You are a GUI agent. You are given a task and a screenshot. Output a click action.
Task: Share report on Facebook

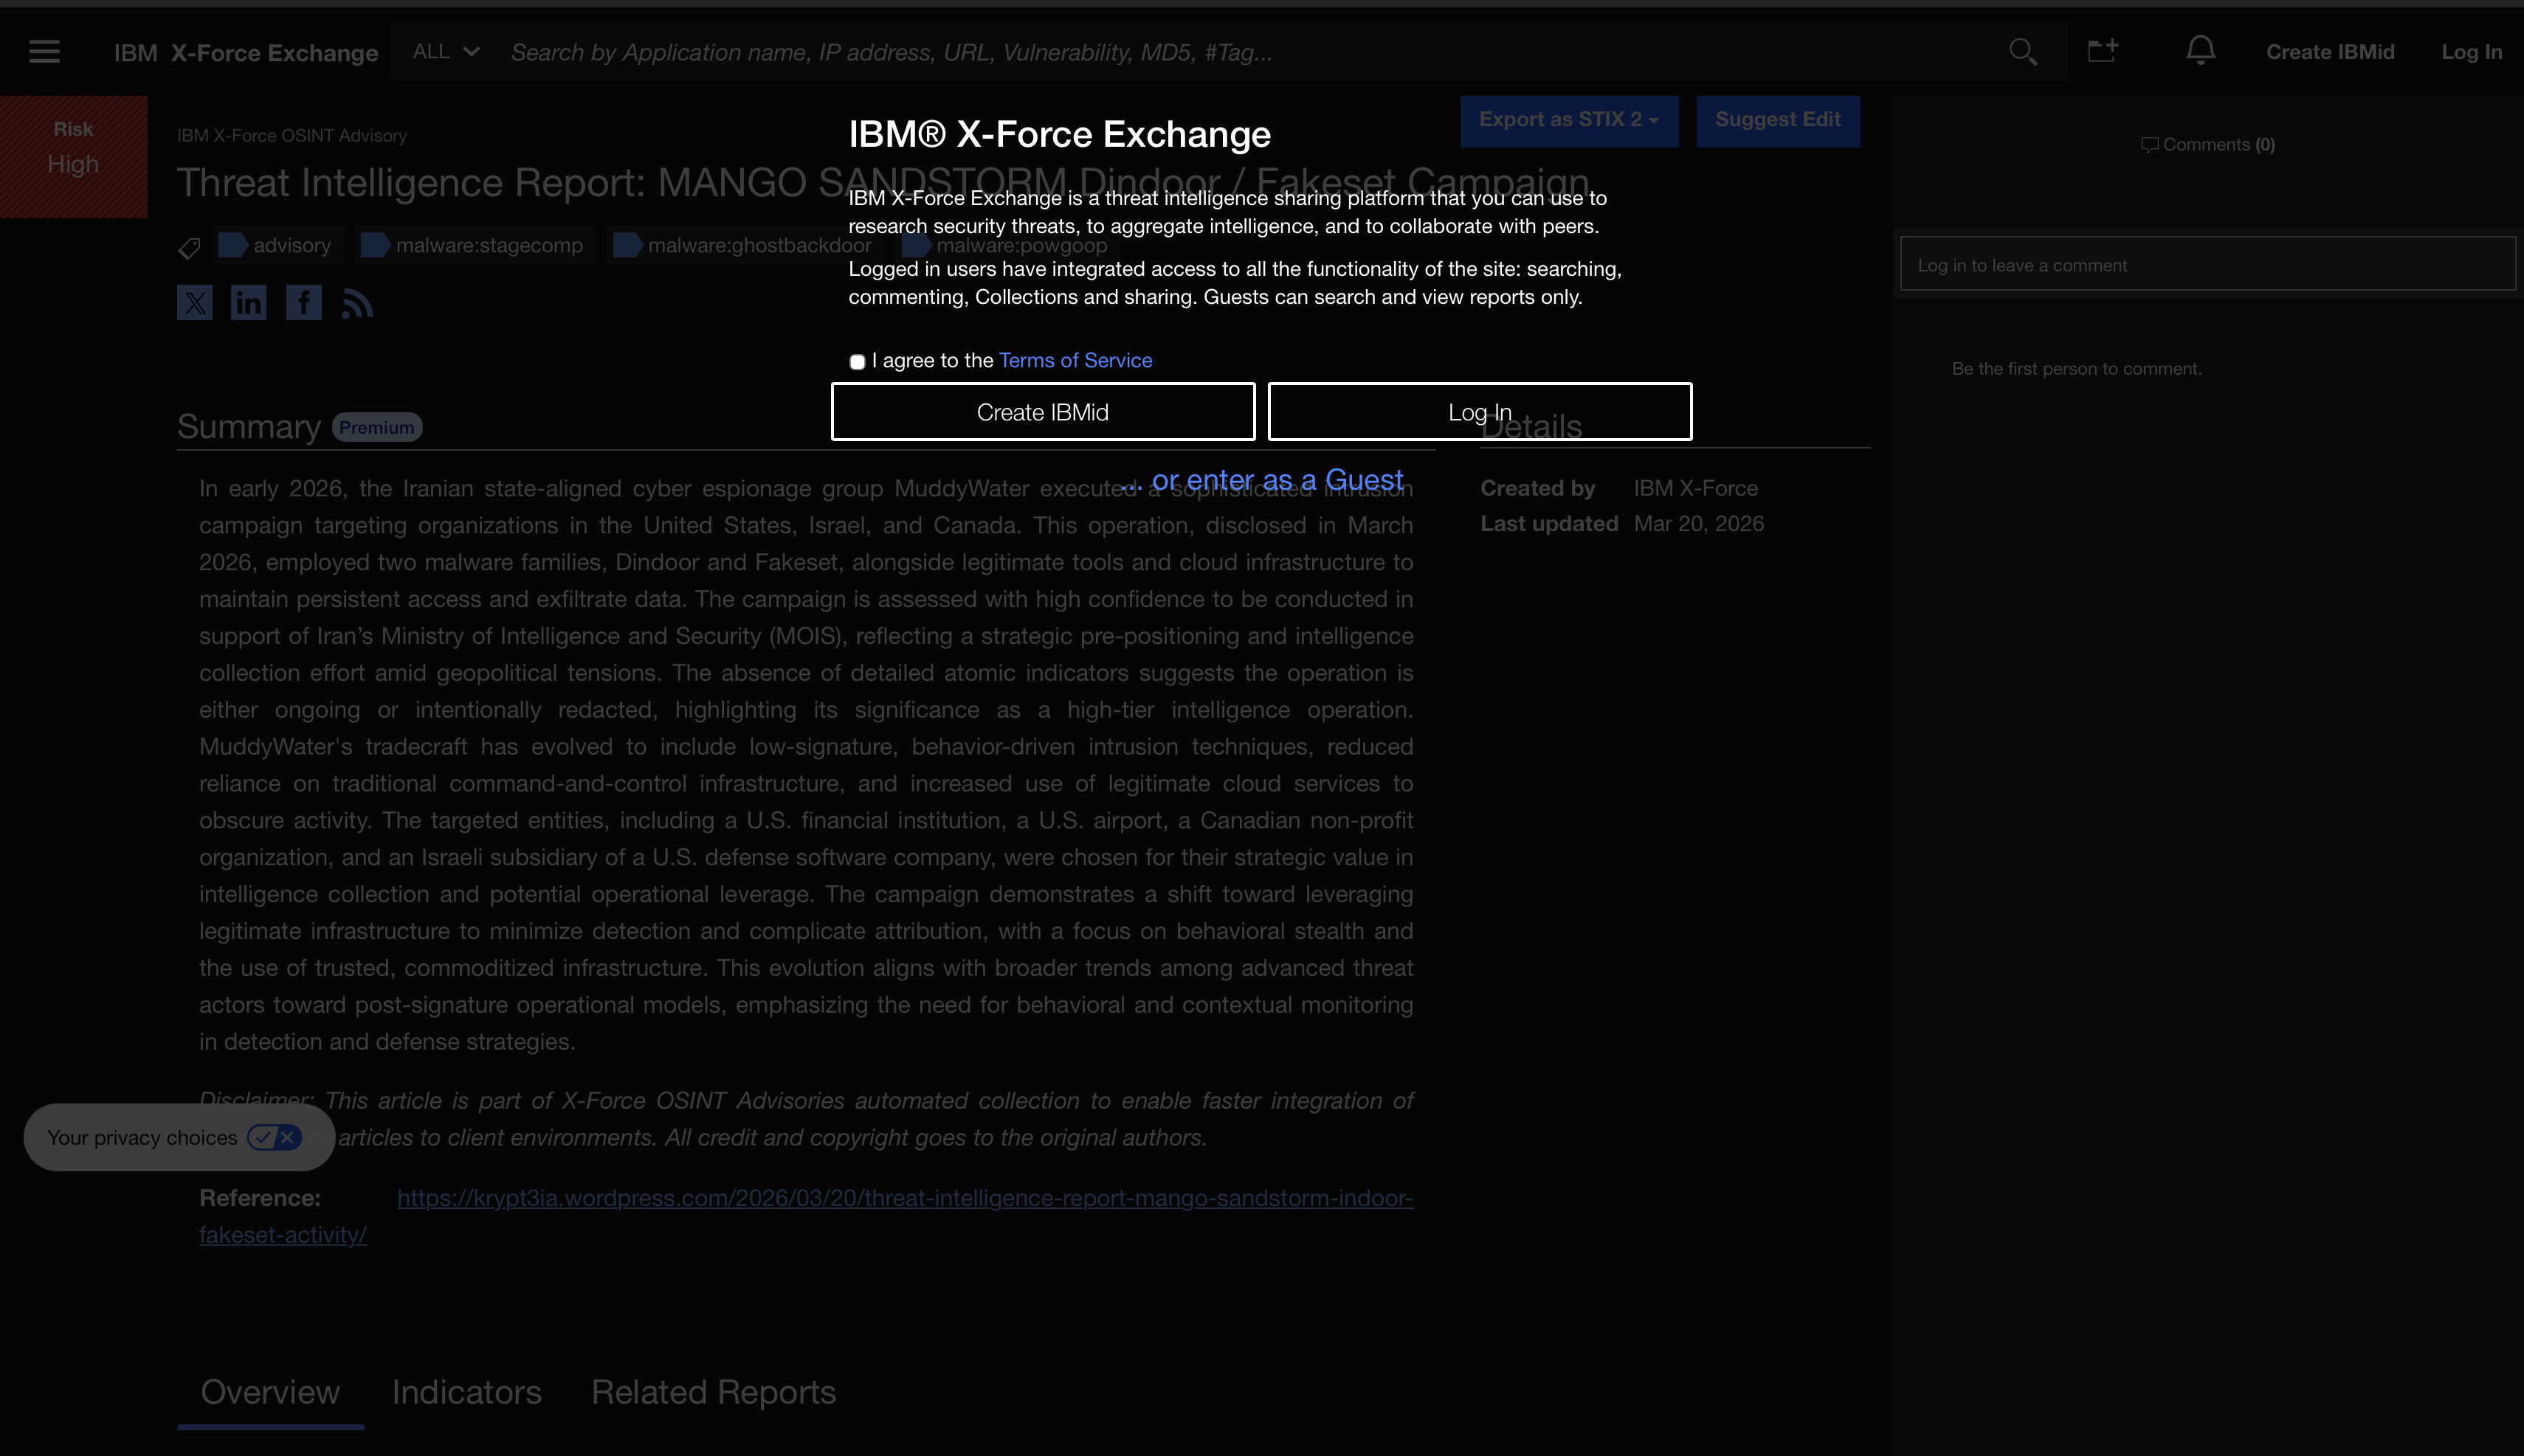point(303,302)
